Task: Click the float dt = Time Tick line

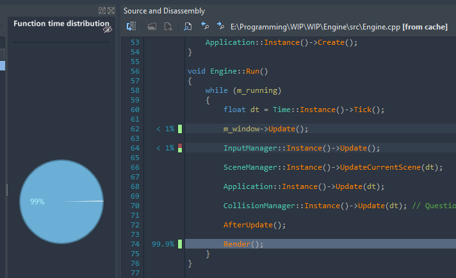Action: [304, 110]
